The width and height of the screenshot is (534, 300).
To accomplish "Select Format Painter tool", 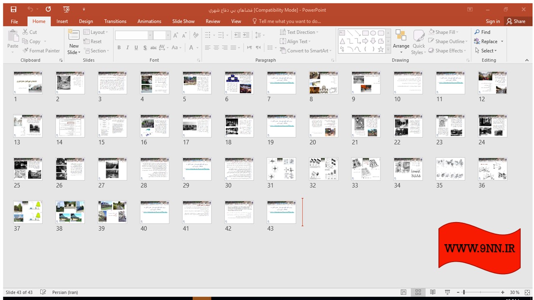I will point(41,50).
